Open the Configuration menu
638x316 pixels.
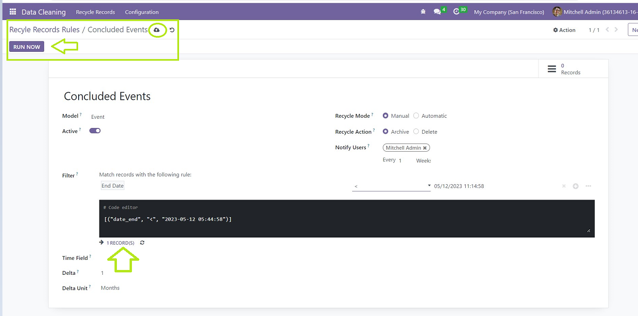pos(142,12)
